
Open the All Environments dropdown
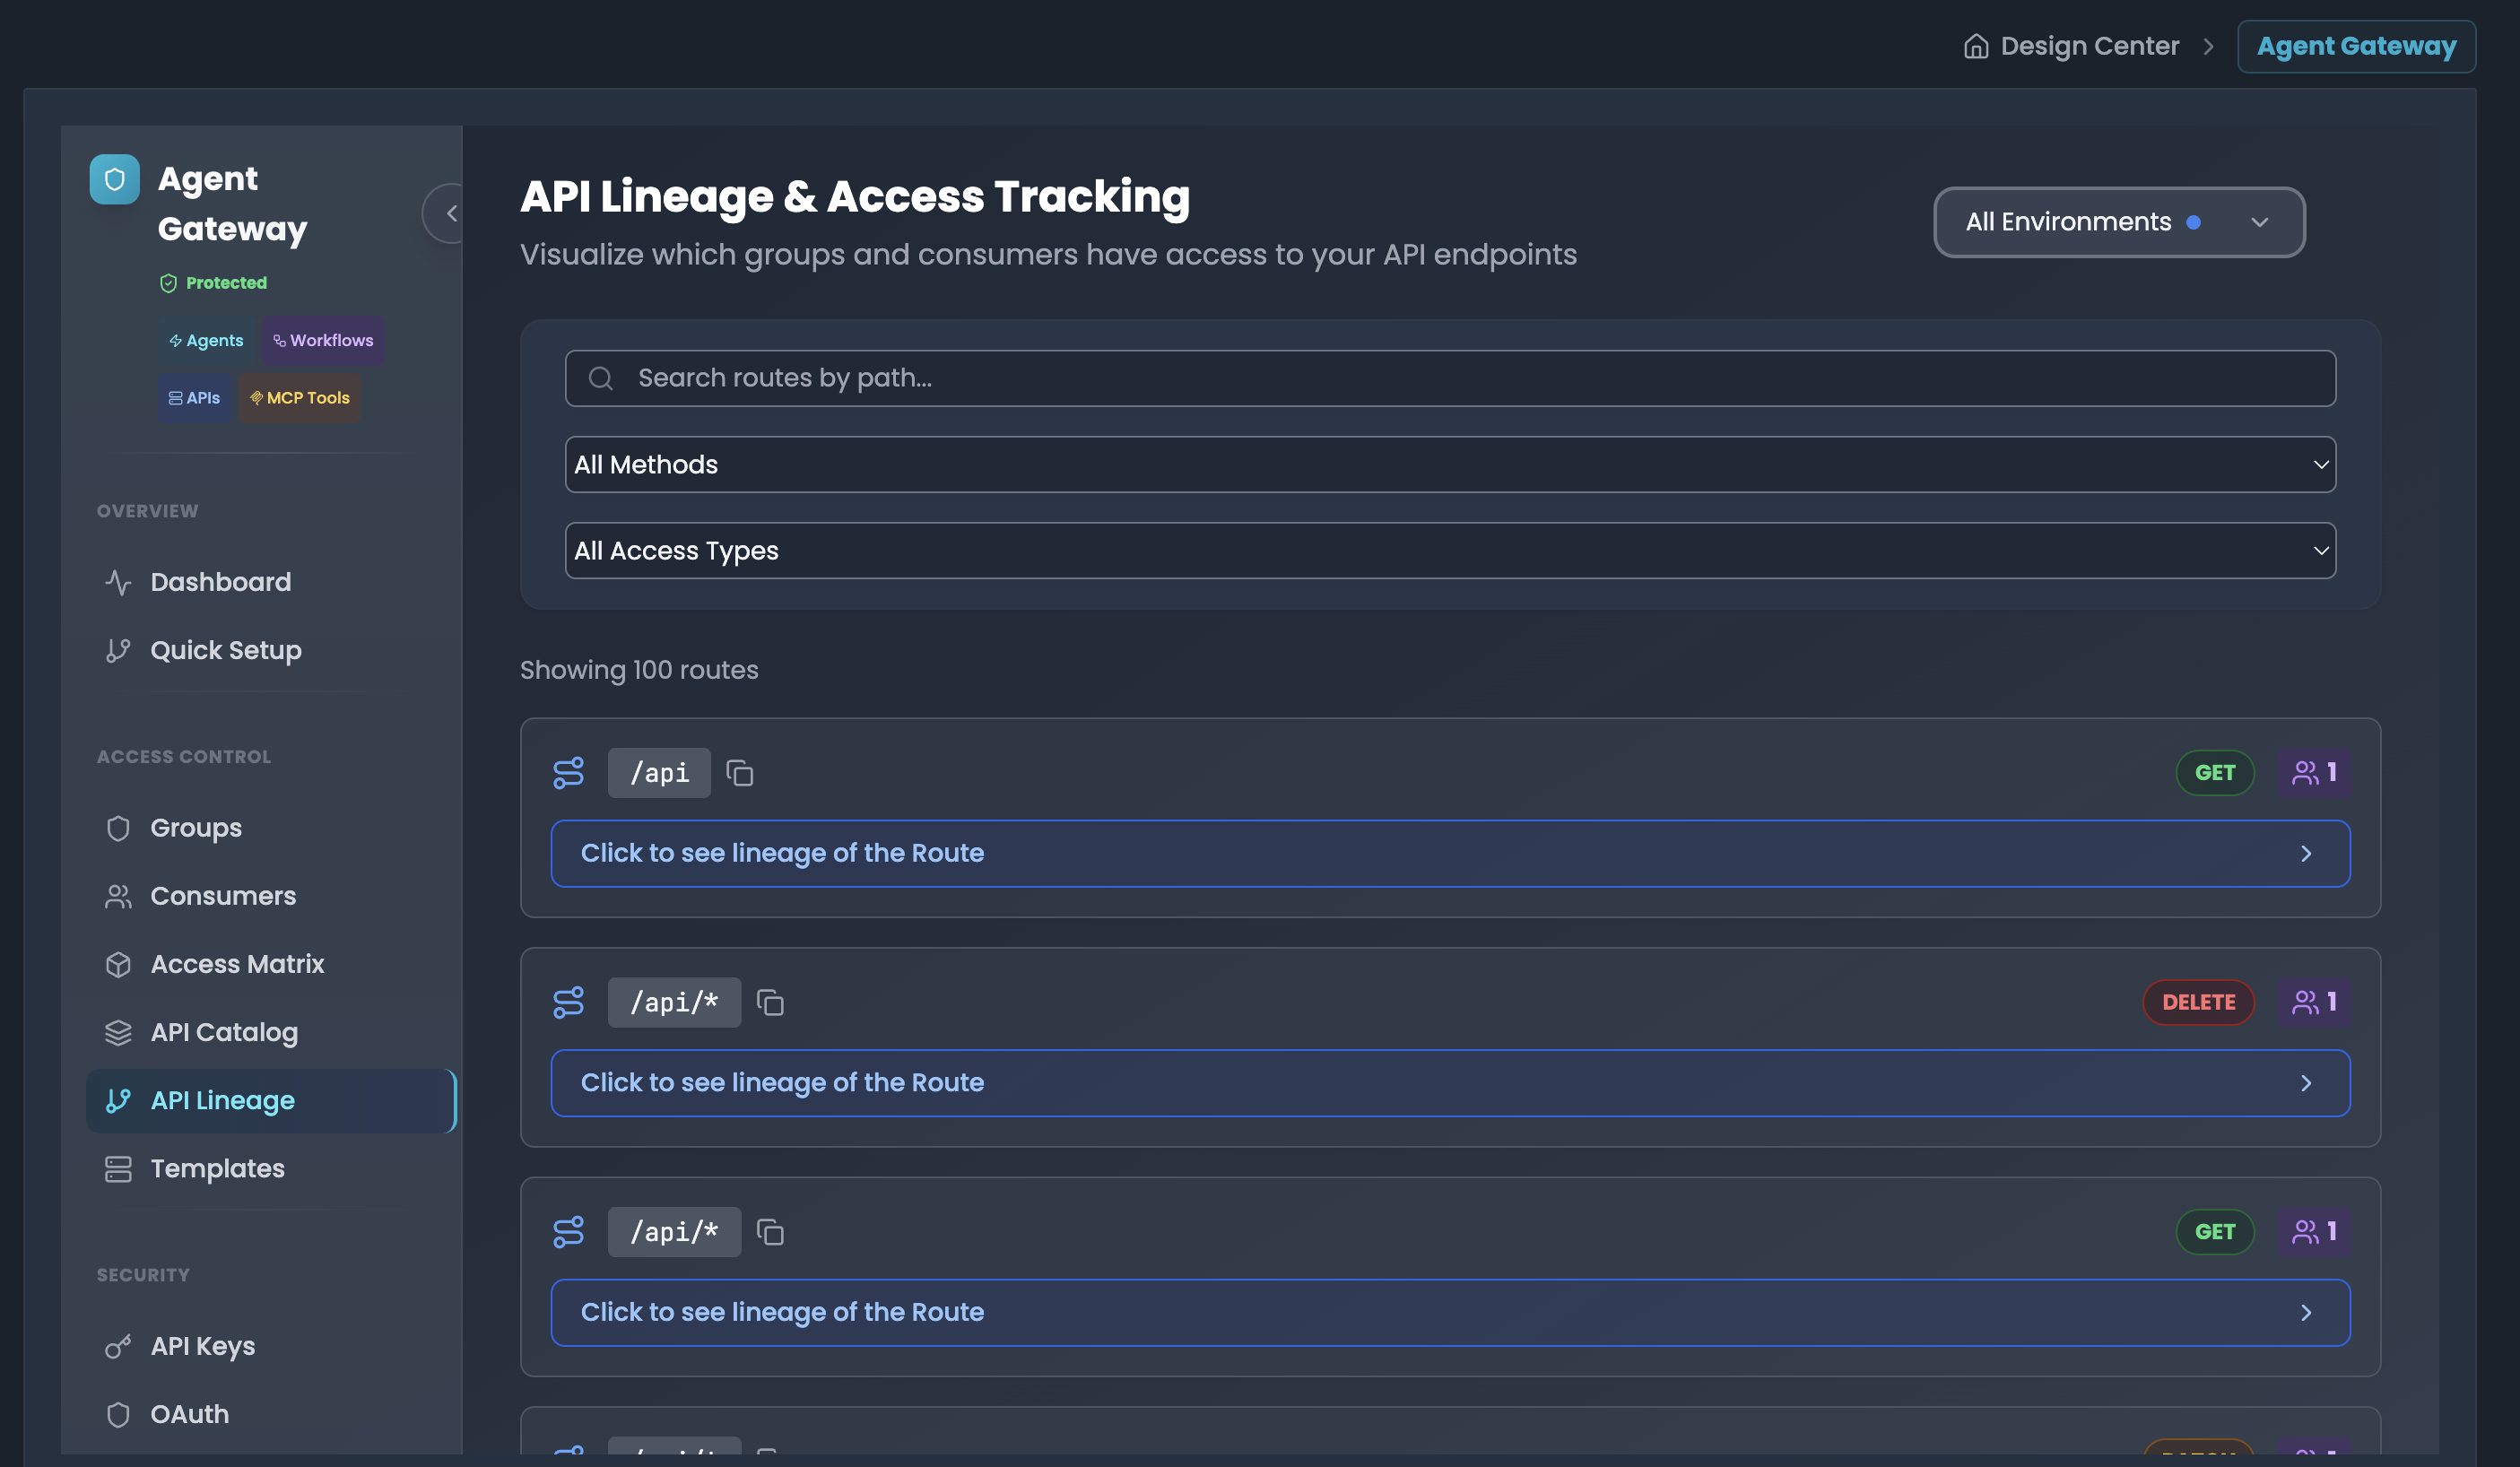[x=2118, y=222]
